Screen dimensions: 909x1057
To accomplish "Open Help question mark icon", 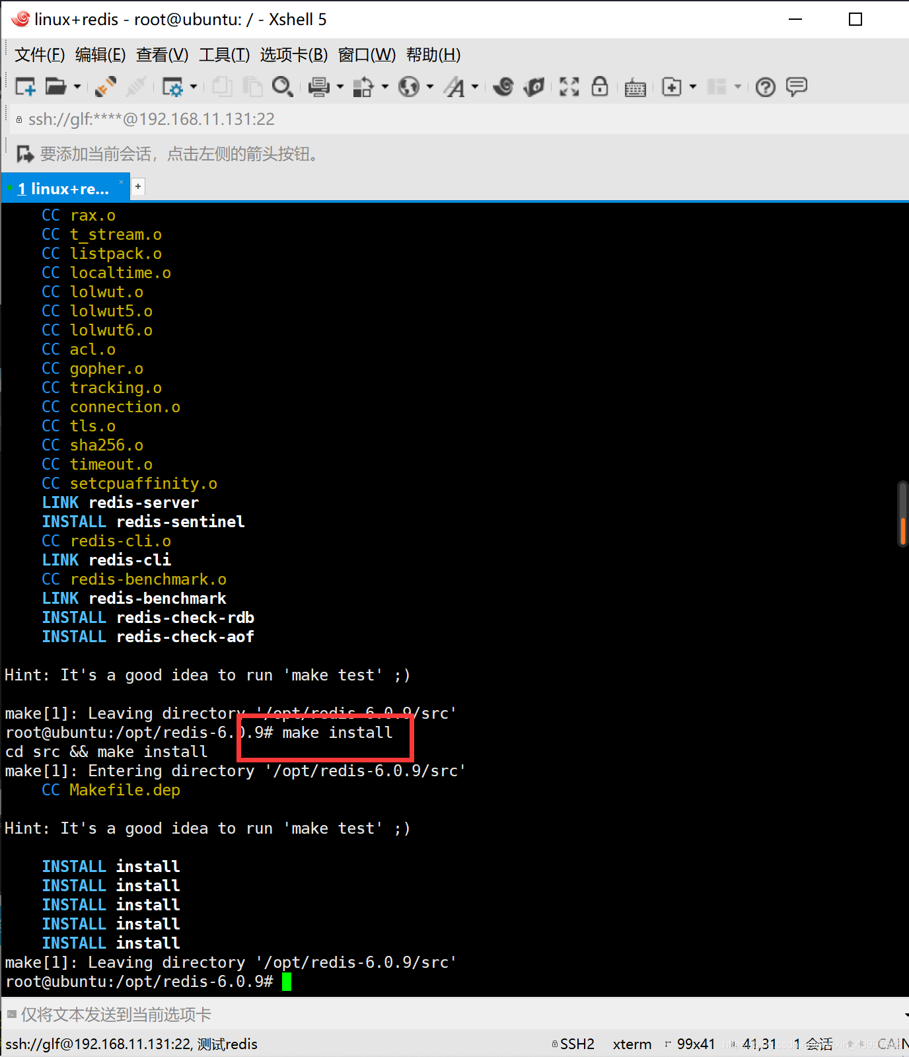I will pos(766,87).
